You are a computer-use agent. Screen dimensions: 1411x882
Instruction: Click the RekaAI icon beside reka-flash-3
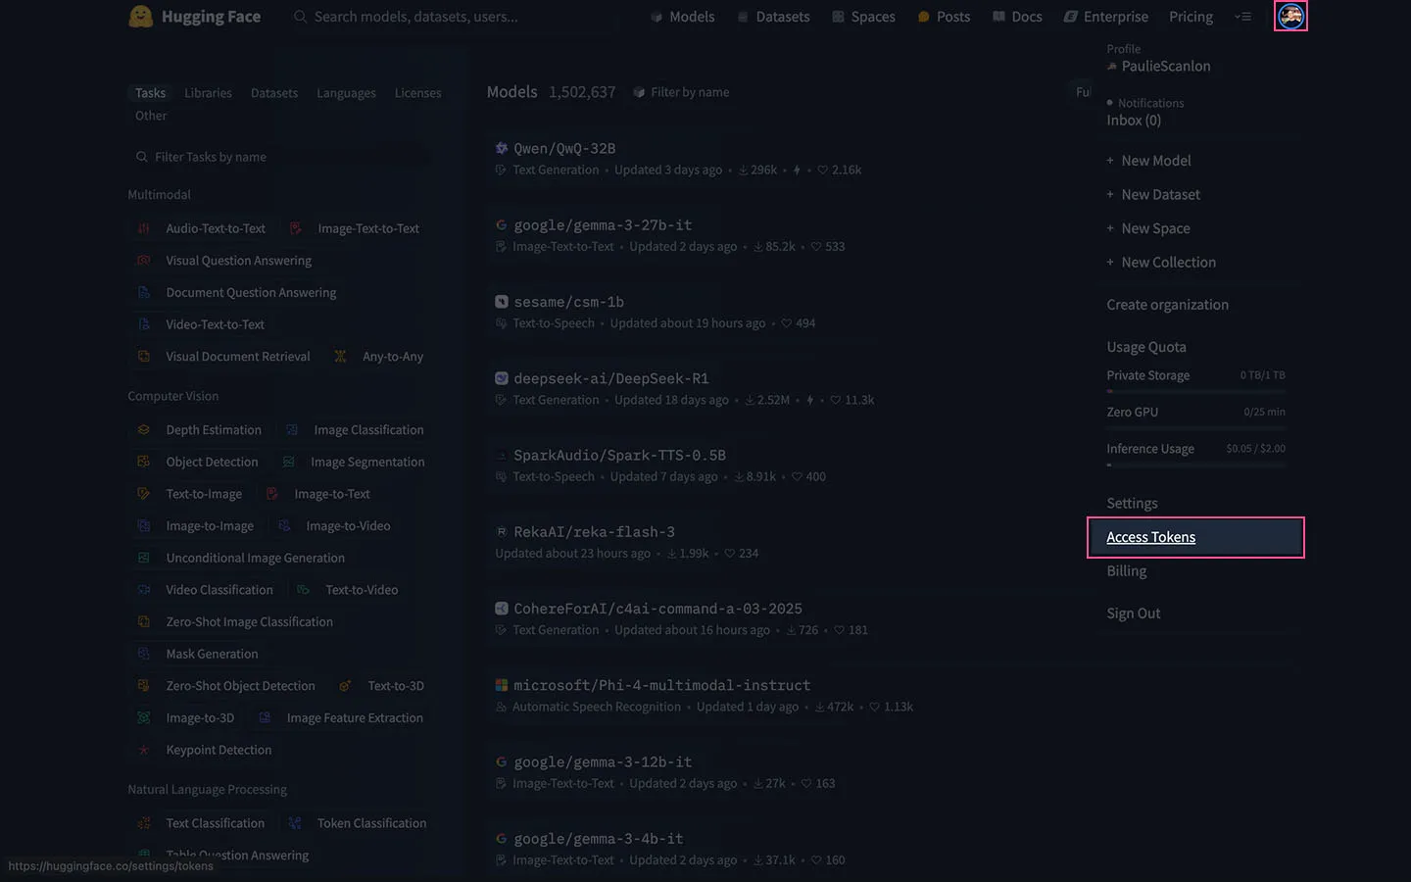(x=502, y=532)
